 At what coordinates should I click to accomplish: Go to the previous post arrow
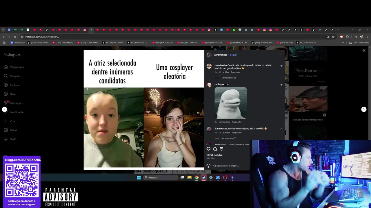4,109
